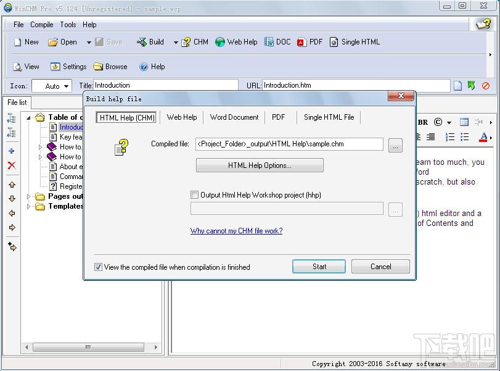Image resolution: width=500 pixels, height=371 pixels.
Task: Switch to the Single HTML File tab
Action: [329, 117]
